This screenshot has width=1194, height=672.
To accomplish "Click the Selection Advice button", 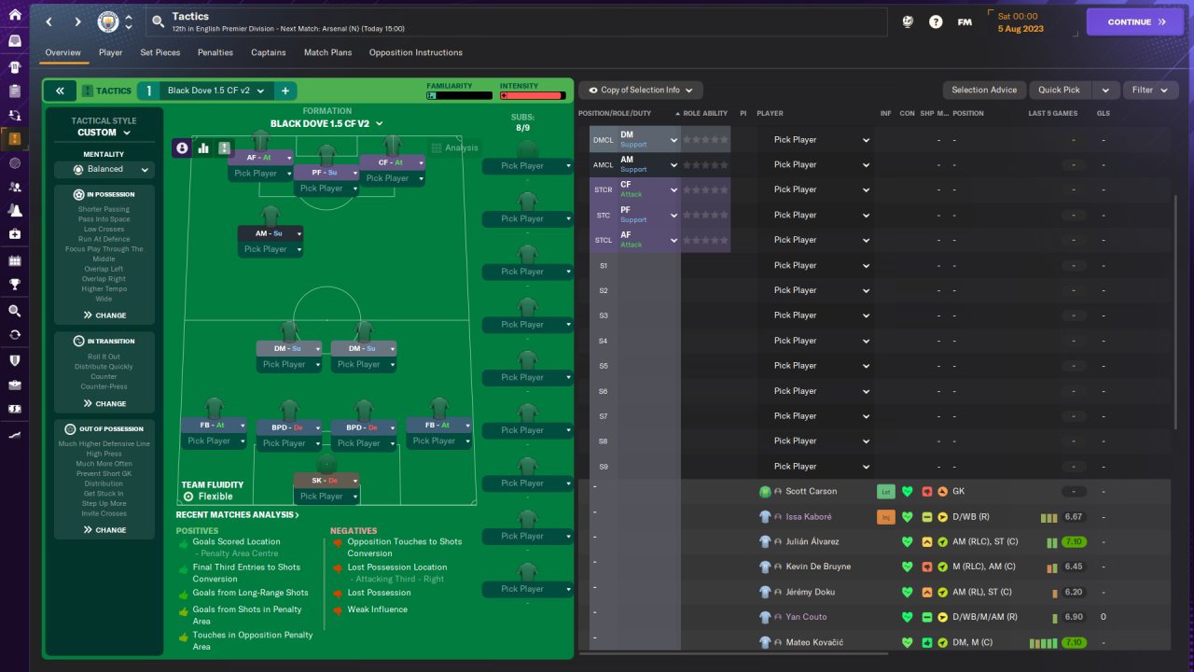I will (984, 91).
